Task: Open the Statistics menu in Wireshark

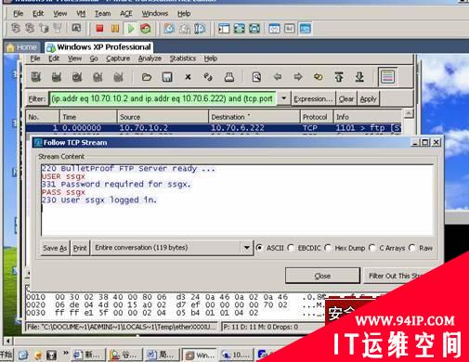Action: point(183,58)
